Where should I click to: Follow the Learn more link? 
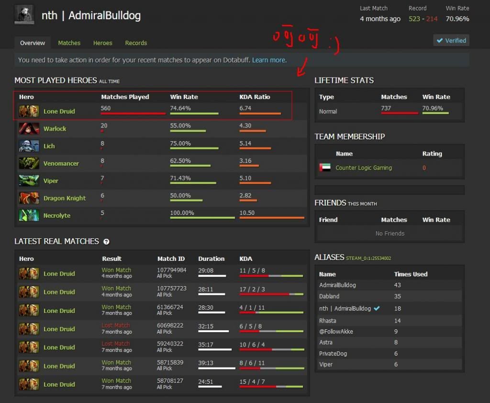[269, 60]
